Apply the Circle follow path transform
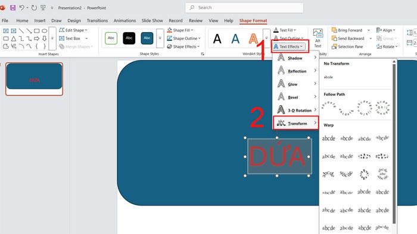This screenshot has height=234, width=417. coord(364,108)
